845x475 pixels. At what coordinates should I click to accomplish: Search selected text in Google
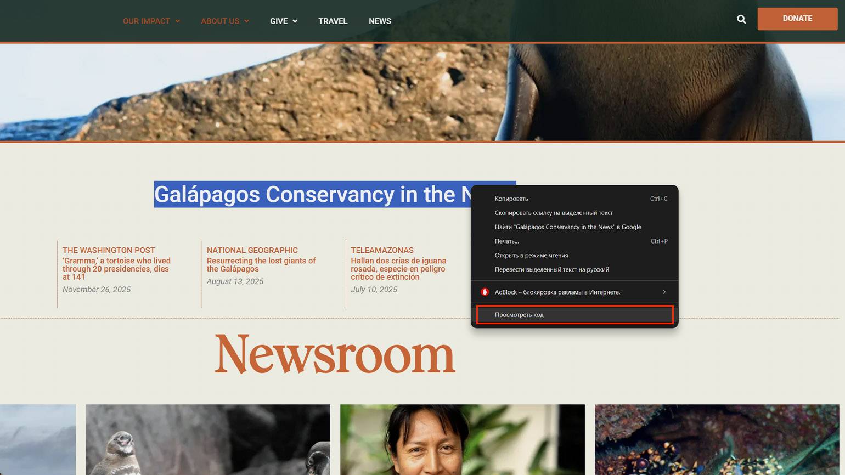[567, 227]
